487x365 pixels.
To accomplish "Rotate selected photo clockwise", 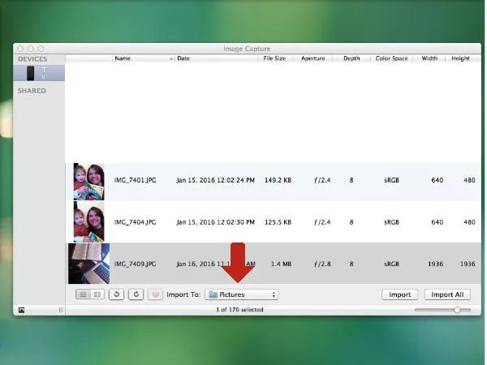I will pos(136,294).
